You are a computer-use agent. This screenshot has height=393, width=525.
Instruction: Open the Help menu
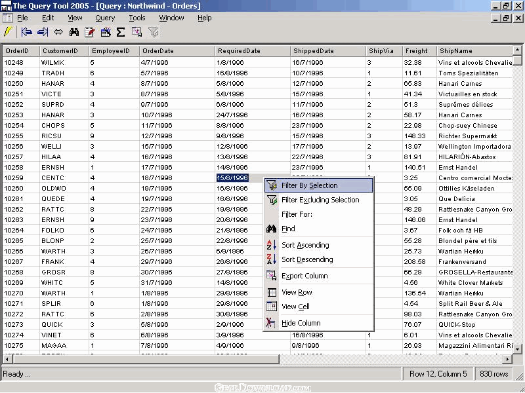[205, 18]
